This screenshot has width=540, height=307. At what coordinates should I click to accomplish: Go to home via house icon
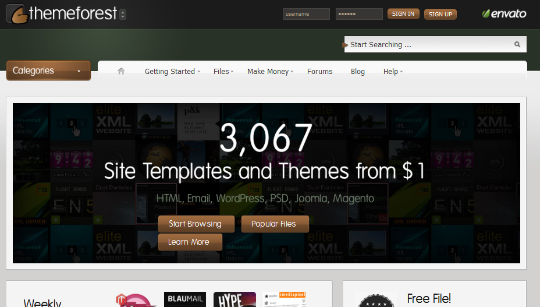121,71
